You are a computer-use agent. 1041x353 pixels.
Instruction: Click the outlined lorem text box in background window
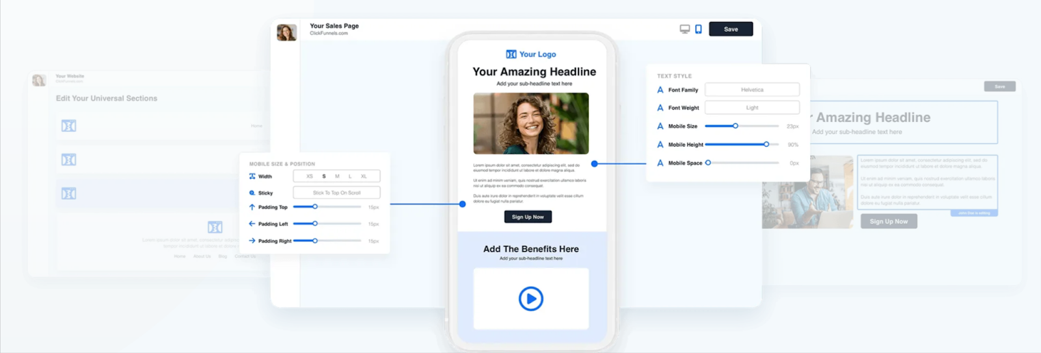coord(927,182)
